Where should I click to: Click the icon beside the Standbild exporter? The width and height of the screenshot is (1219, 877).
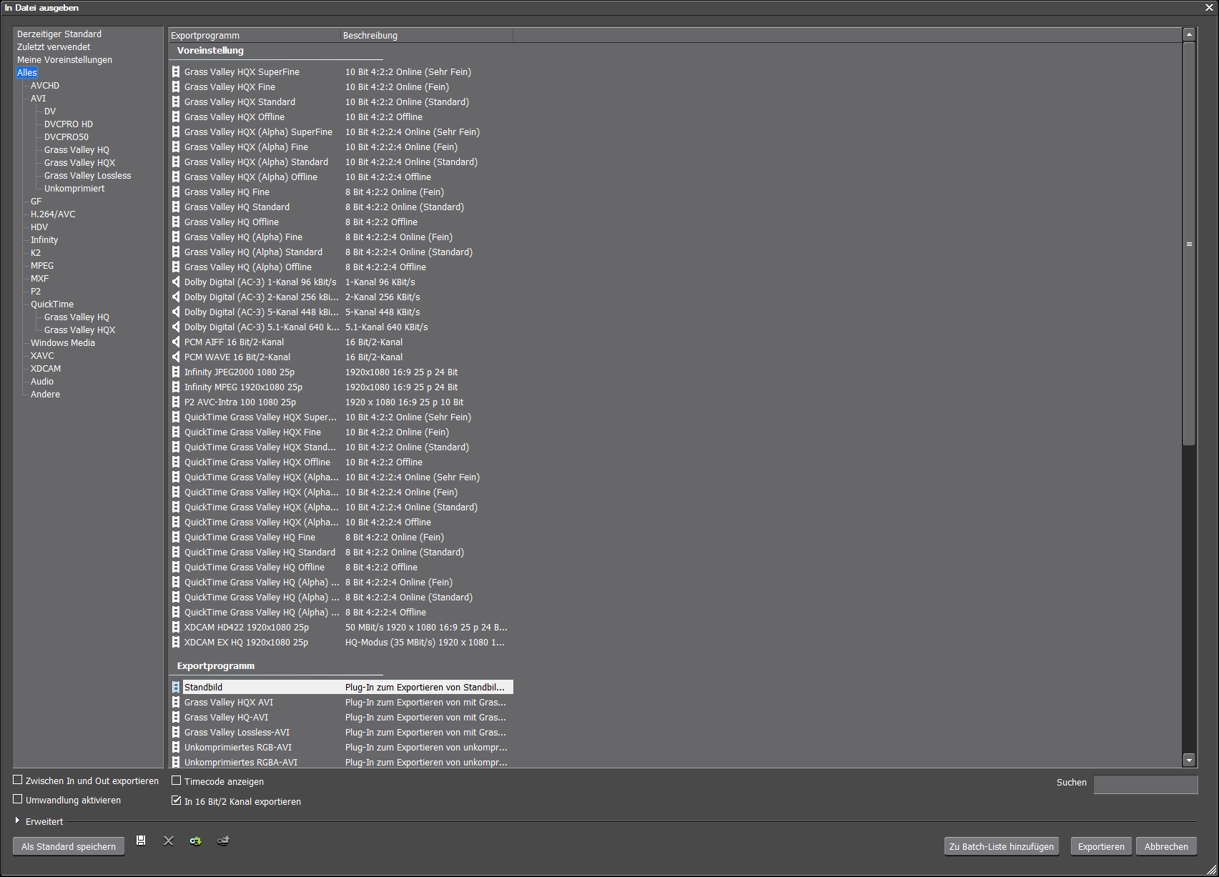[176, 687]
